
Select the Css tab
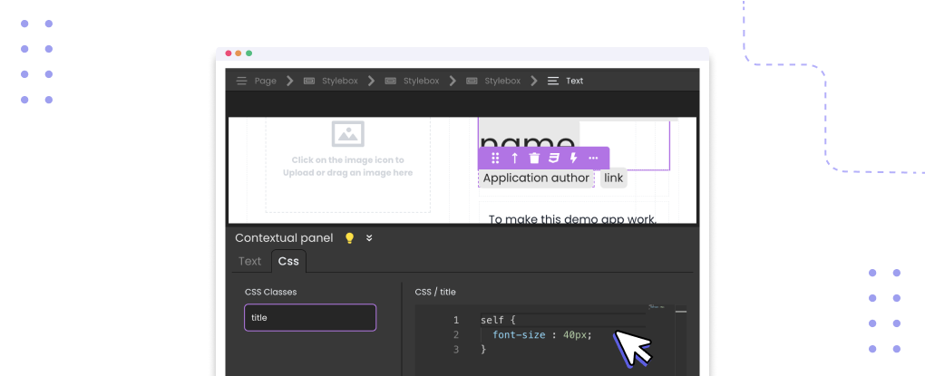point(288,261)
